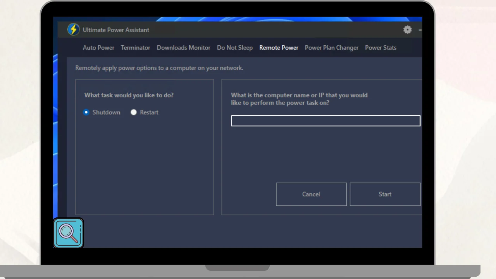496x279 pixels.
Task: Open settings via the gear icon
Action: click(407, 30)
